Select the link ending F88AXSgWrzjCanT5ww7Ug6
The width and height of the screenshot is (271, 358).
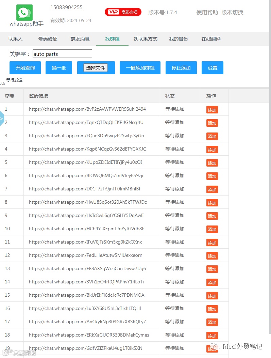(x=87, y=268)
